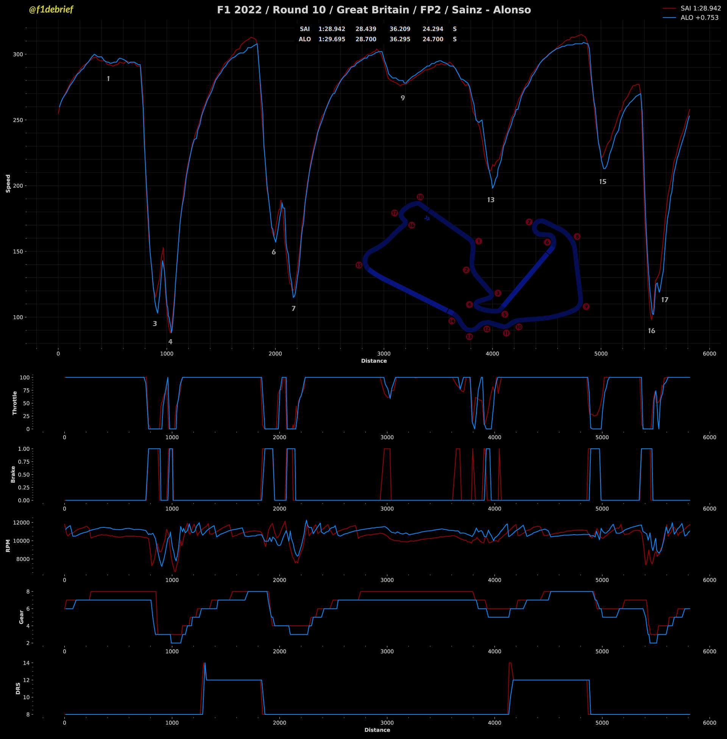This screenshot has width=727, height=739.
Task: Select turn 1 circle on track map
Action: pyautogui.click(x=479, y=241)
